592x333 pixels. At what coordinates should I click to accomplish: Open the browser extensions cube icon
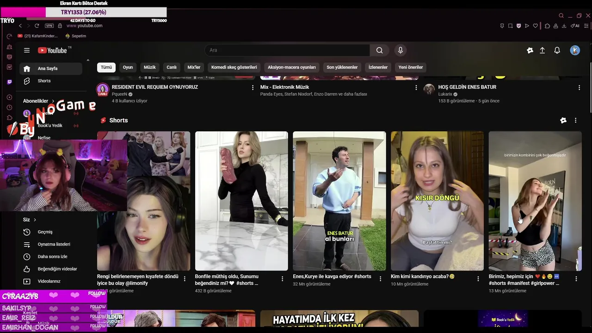[547, 26]
